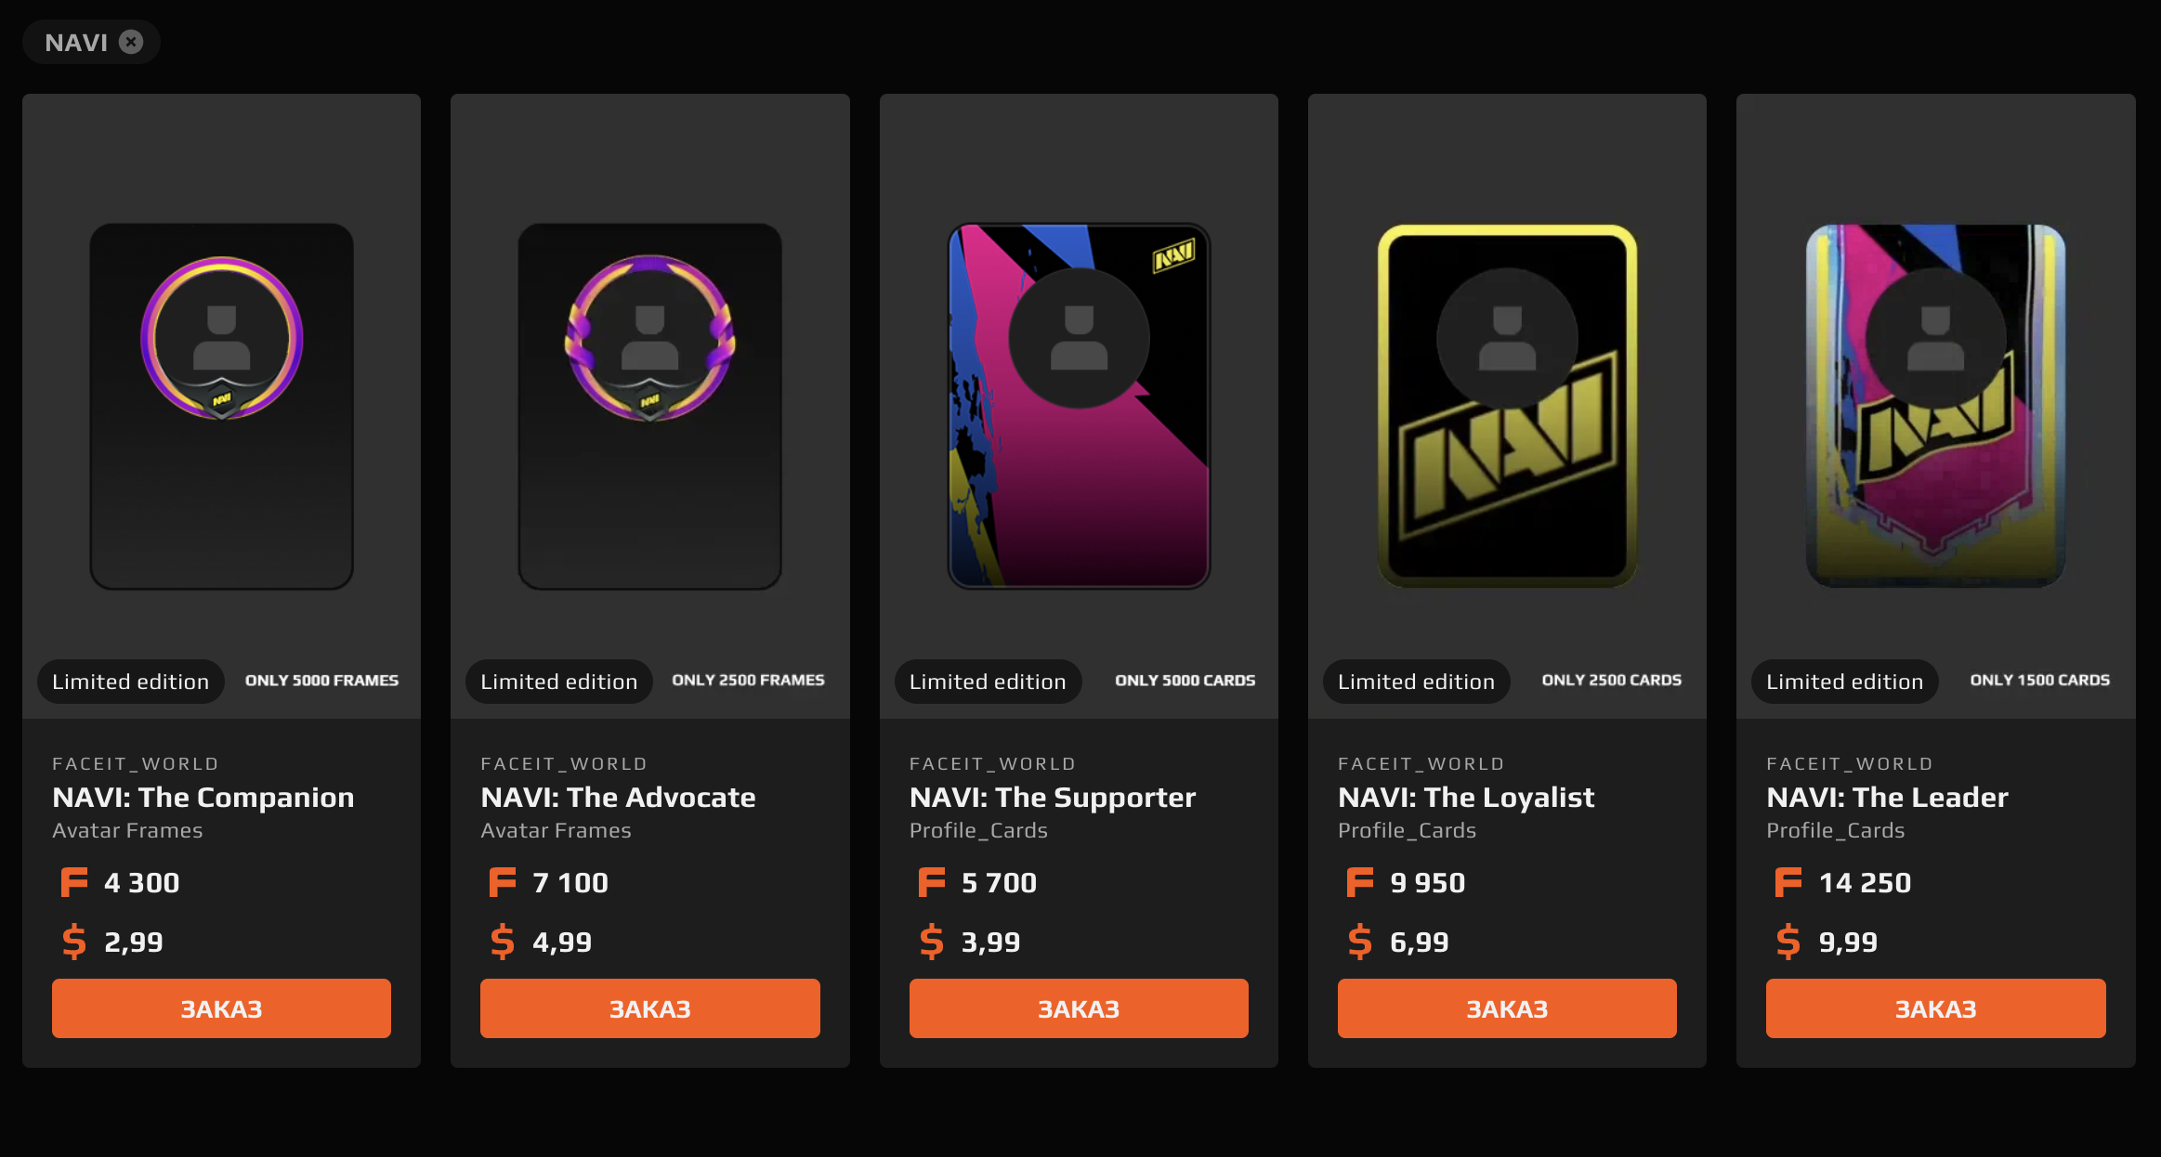
Task: Open The Companion avatar frame preview
Action: (x=221, y=406)
